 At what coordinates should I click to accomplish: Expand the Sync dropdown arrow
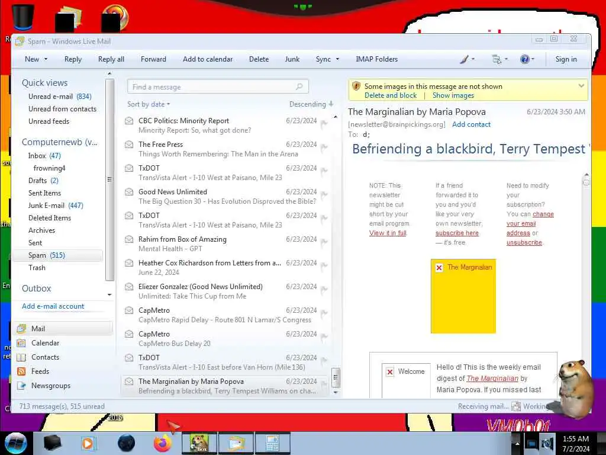[x=337, y=59]
